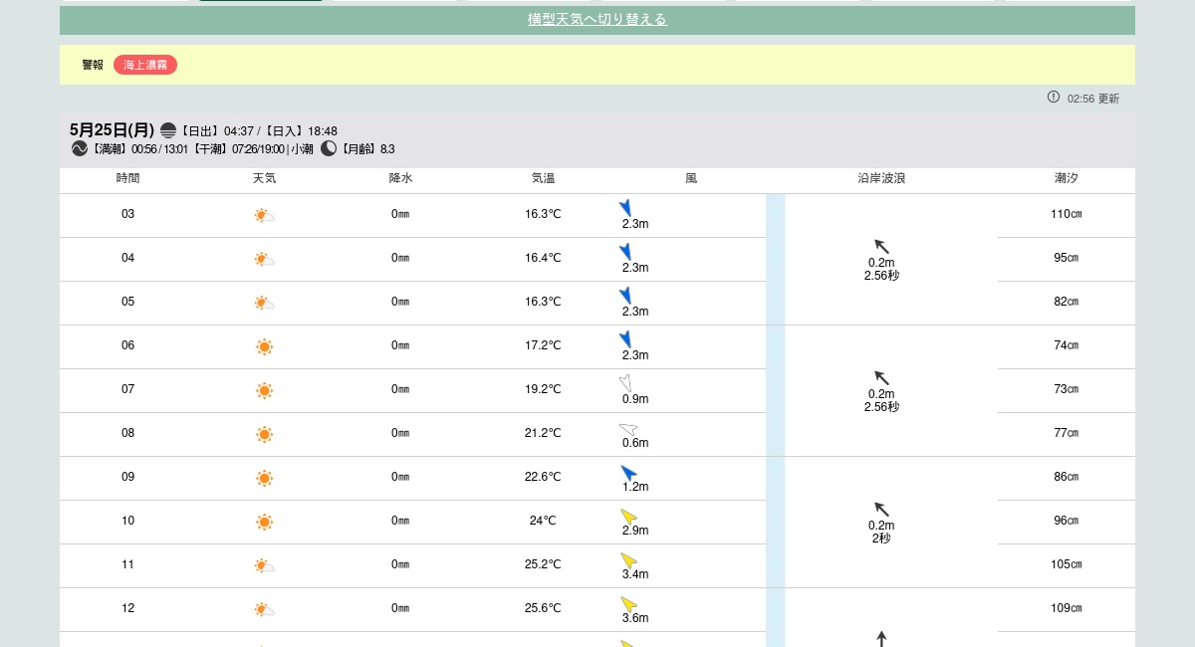Click the sunny icon for hour 06

[x=264, y=346]
